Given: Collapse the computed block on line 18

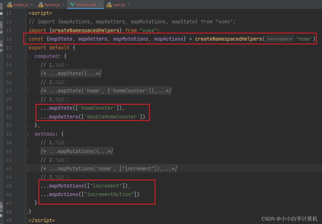Looking at the screenshot, I should point(26,56).
